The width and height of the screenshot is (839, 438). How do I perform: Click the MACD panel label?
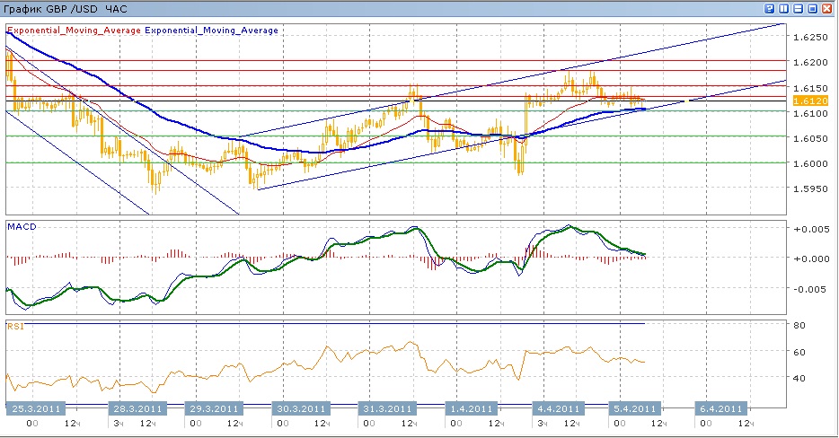pos(20,226)
